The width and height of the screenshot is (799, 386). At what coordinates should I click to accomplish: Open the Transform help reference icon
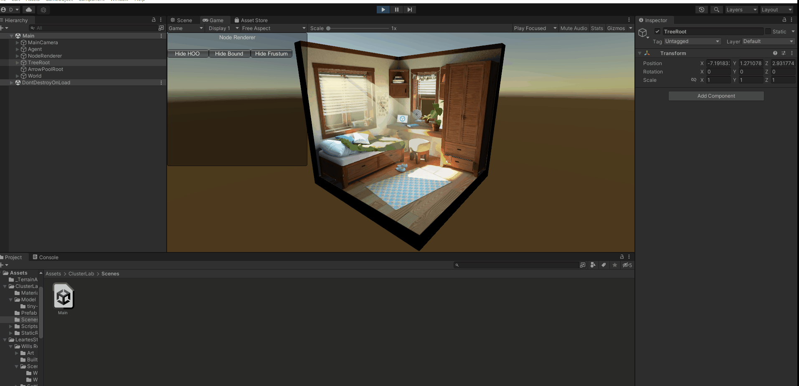pos(775,53)
